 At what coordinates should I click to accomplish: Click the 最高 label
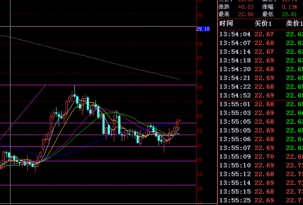(x=224, y=14)
